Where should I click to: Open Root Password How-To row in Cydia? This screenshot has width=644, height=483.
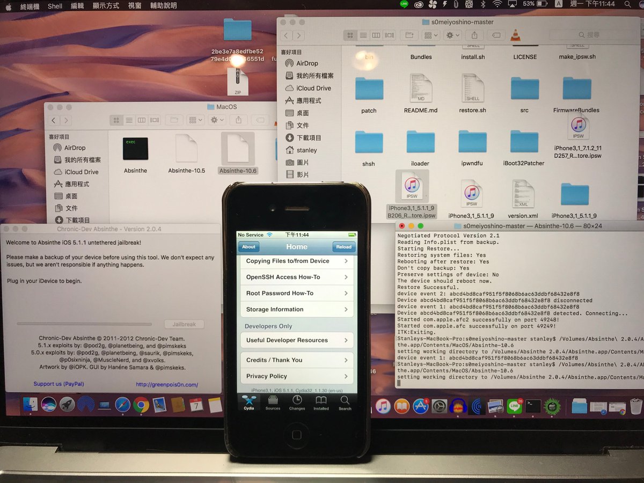click(297, 293)
